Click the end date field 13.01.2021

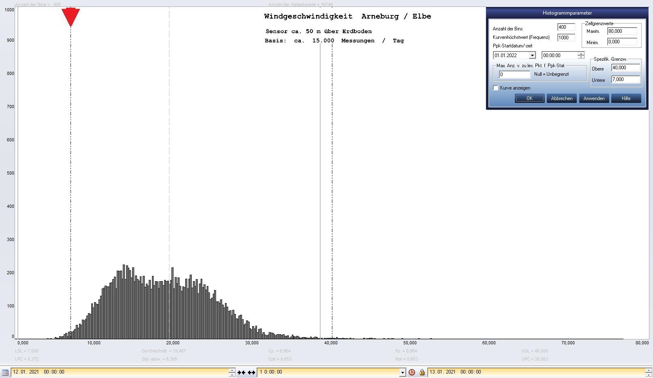point(535,372)
